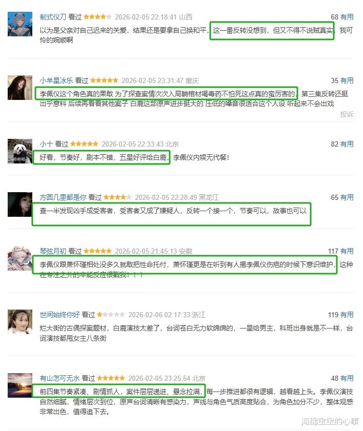This screenshot has width=363, height=431.
Task: Open avatar of 世间始终你好
Action: (x=20, y=322)
